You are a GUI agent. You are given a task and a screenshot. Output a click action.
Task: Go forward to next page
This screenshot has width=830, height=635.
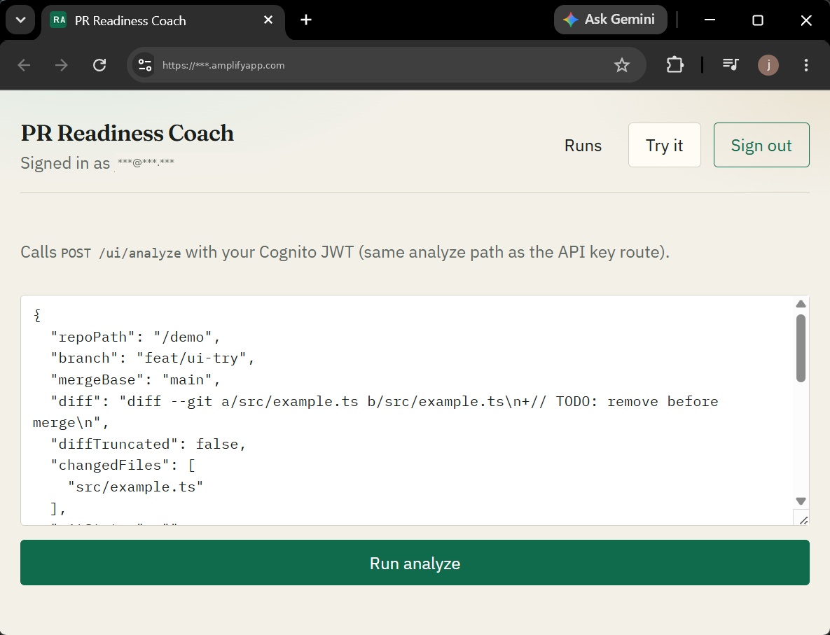click(62, 65)
